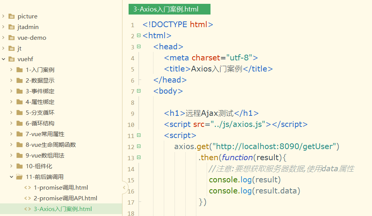The width and height of the screenshot is (372, 216).
Task: Expand the 8-vue生命周期函数 folder
Action: tap(11, 145)
